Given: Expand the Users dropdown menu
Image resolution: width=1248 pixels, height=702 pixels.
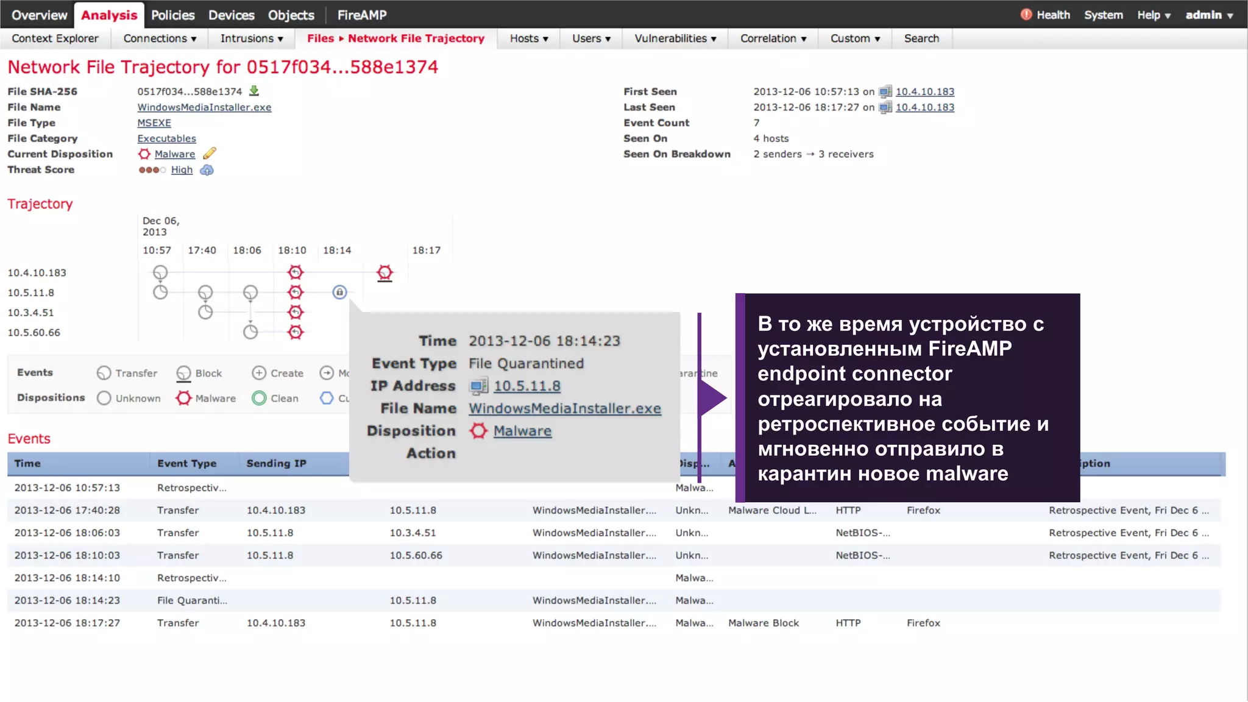Looking at the screenshot, I should (591, 38).
